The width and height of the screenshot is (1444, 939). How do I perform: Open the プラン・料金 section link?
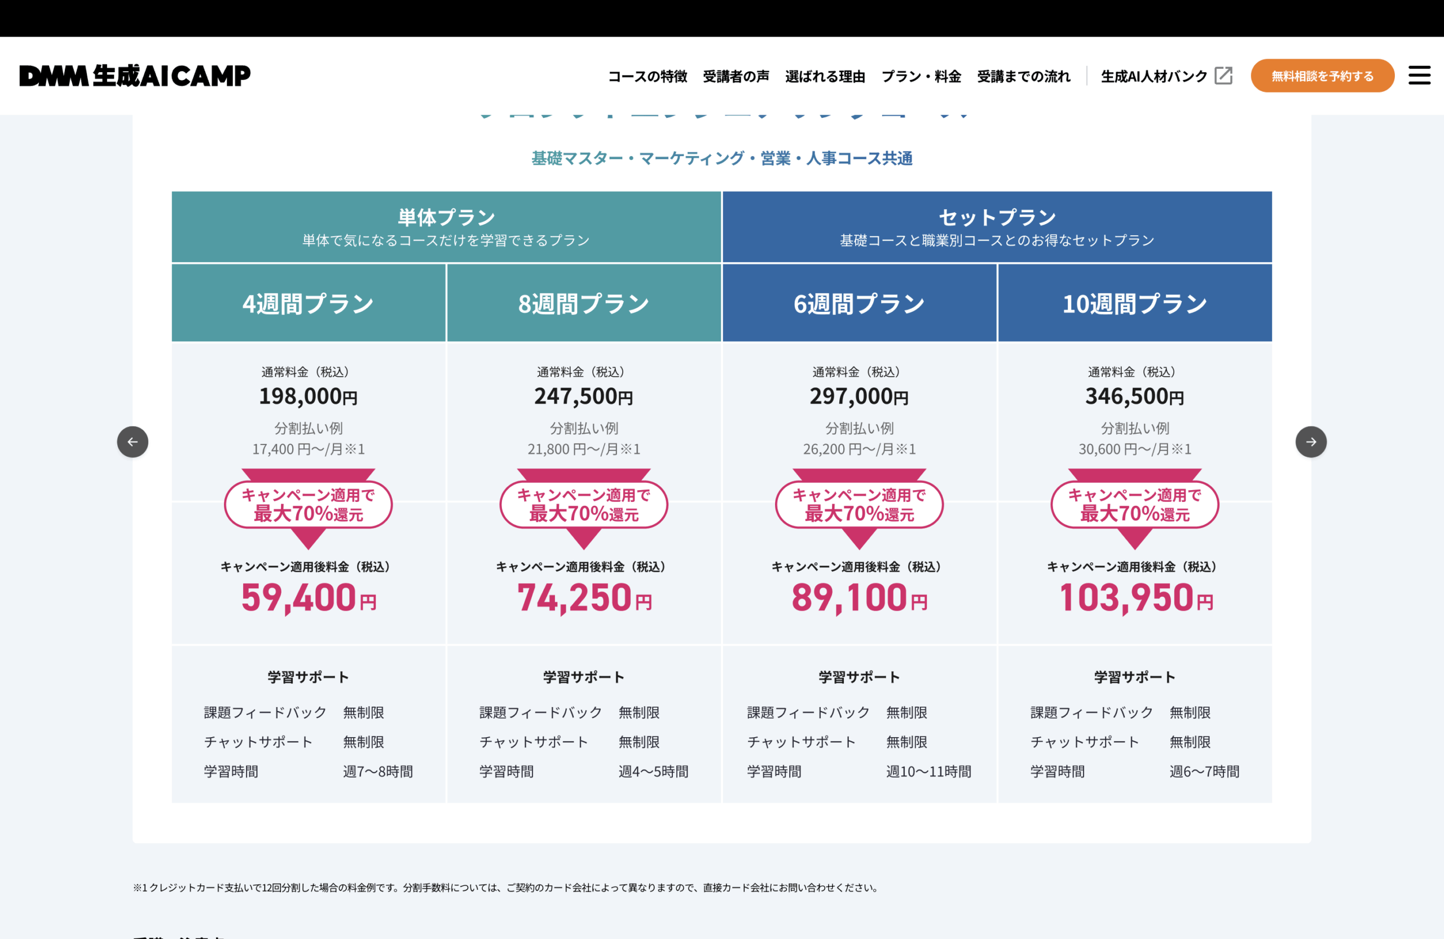[x=922, y=76]
